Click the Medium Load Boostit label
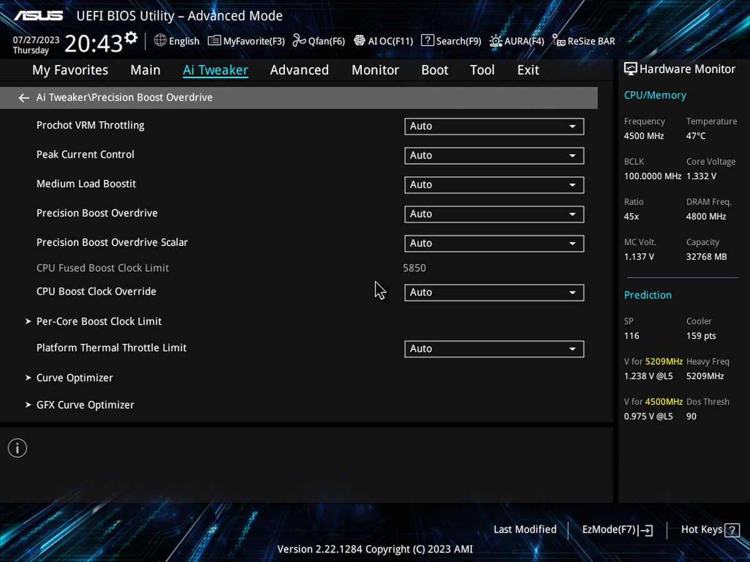The image size is (750, 562). coord(86,184)
